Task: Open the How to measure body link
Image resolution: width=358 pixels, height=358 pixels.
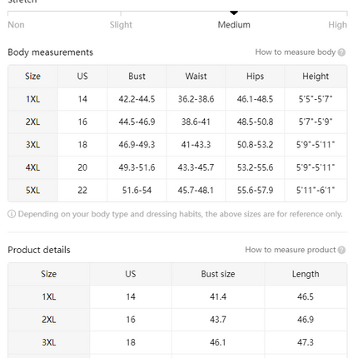Action: (x=296, y=52)
